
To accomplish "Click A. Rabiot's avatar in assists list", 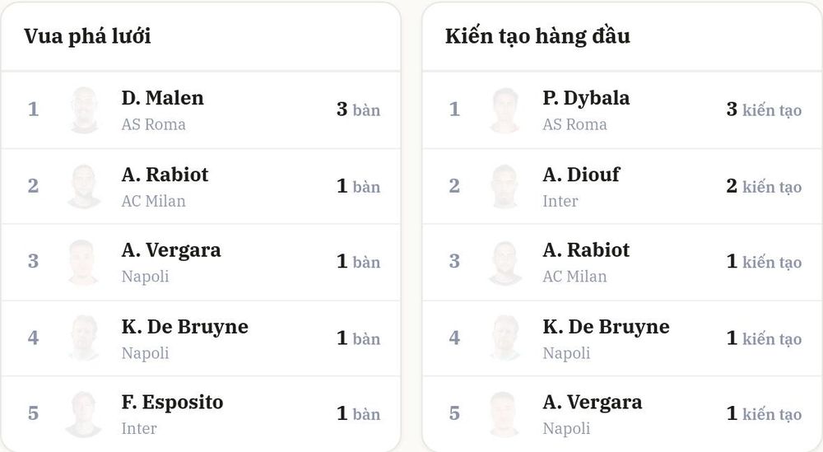I will point(505,262).
